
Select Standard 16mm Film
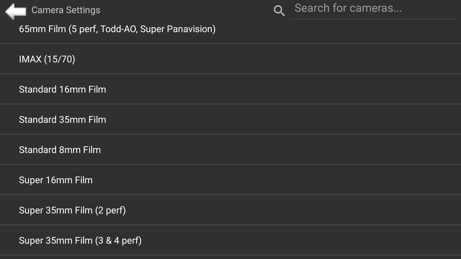pyautogui.click(x=63, y=89)
